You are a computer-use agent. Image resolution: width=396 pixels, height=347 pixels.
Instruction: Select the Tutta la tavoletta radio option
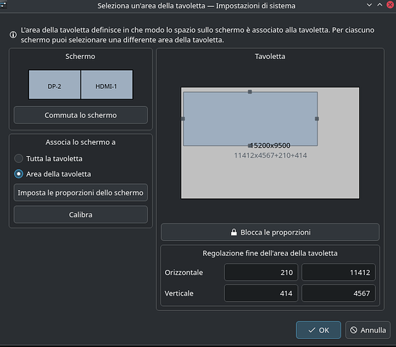click(x=19, y=158)
